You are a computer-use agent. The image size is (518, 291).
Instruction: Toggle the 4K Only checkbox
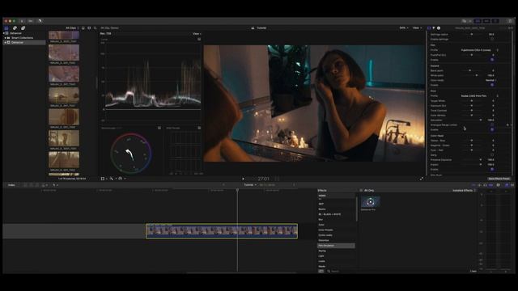361,191
